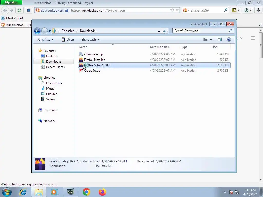Open the Share with menu
Image resolution: width=263 pixels, height=197 pixels.
[x=90, y=40]
